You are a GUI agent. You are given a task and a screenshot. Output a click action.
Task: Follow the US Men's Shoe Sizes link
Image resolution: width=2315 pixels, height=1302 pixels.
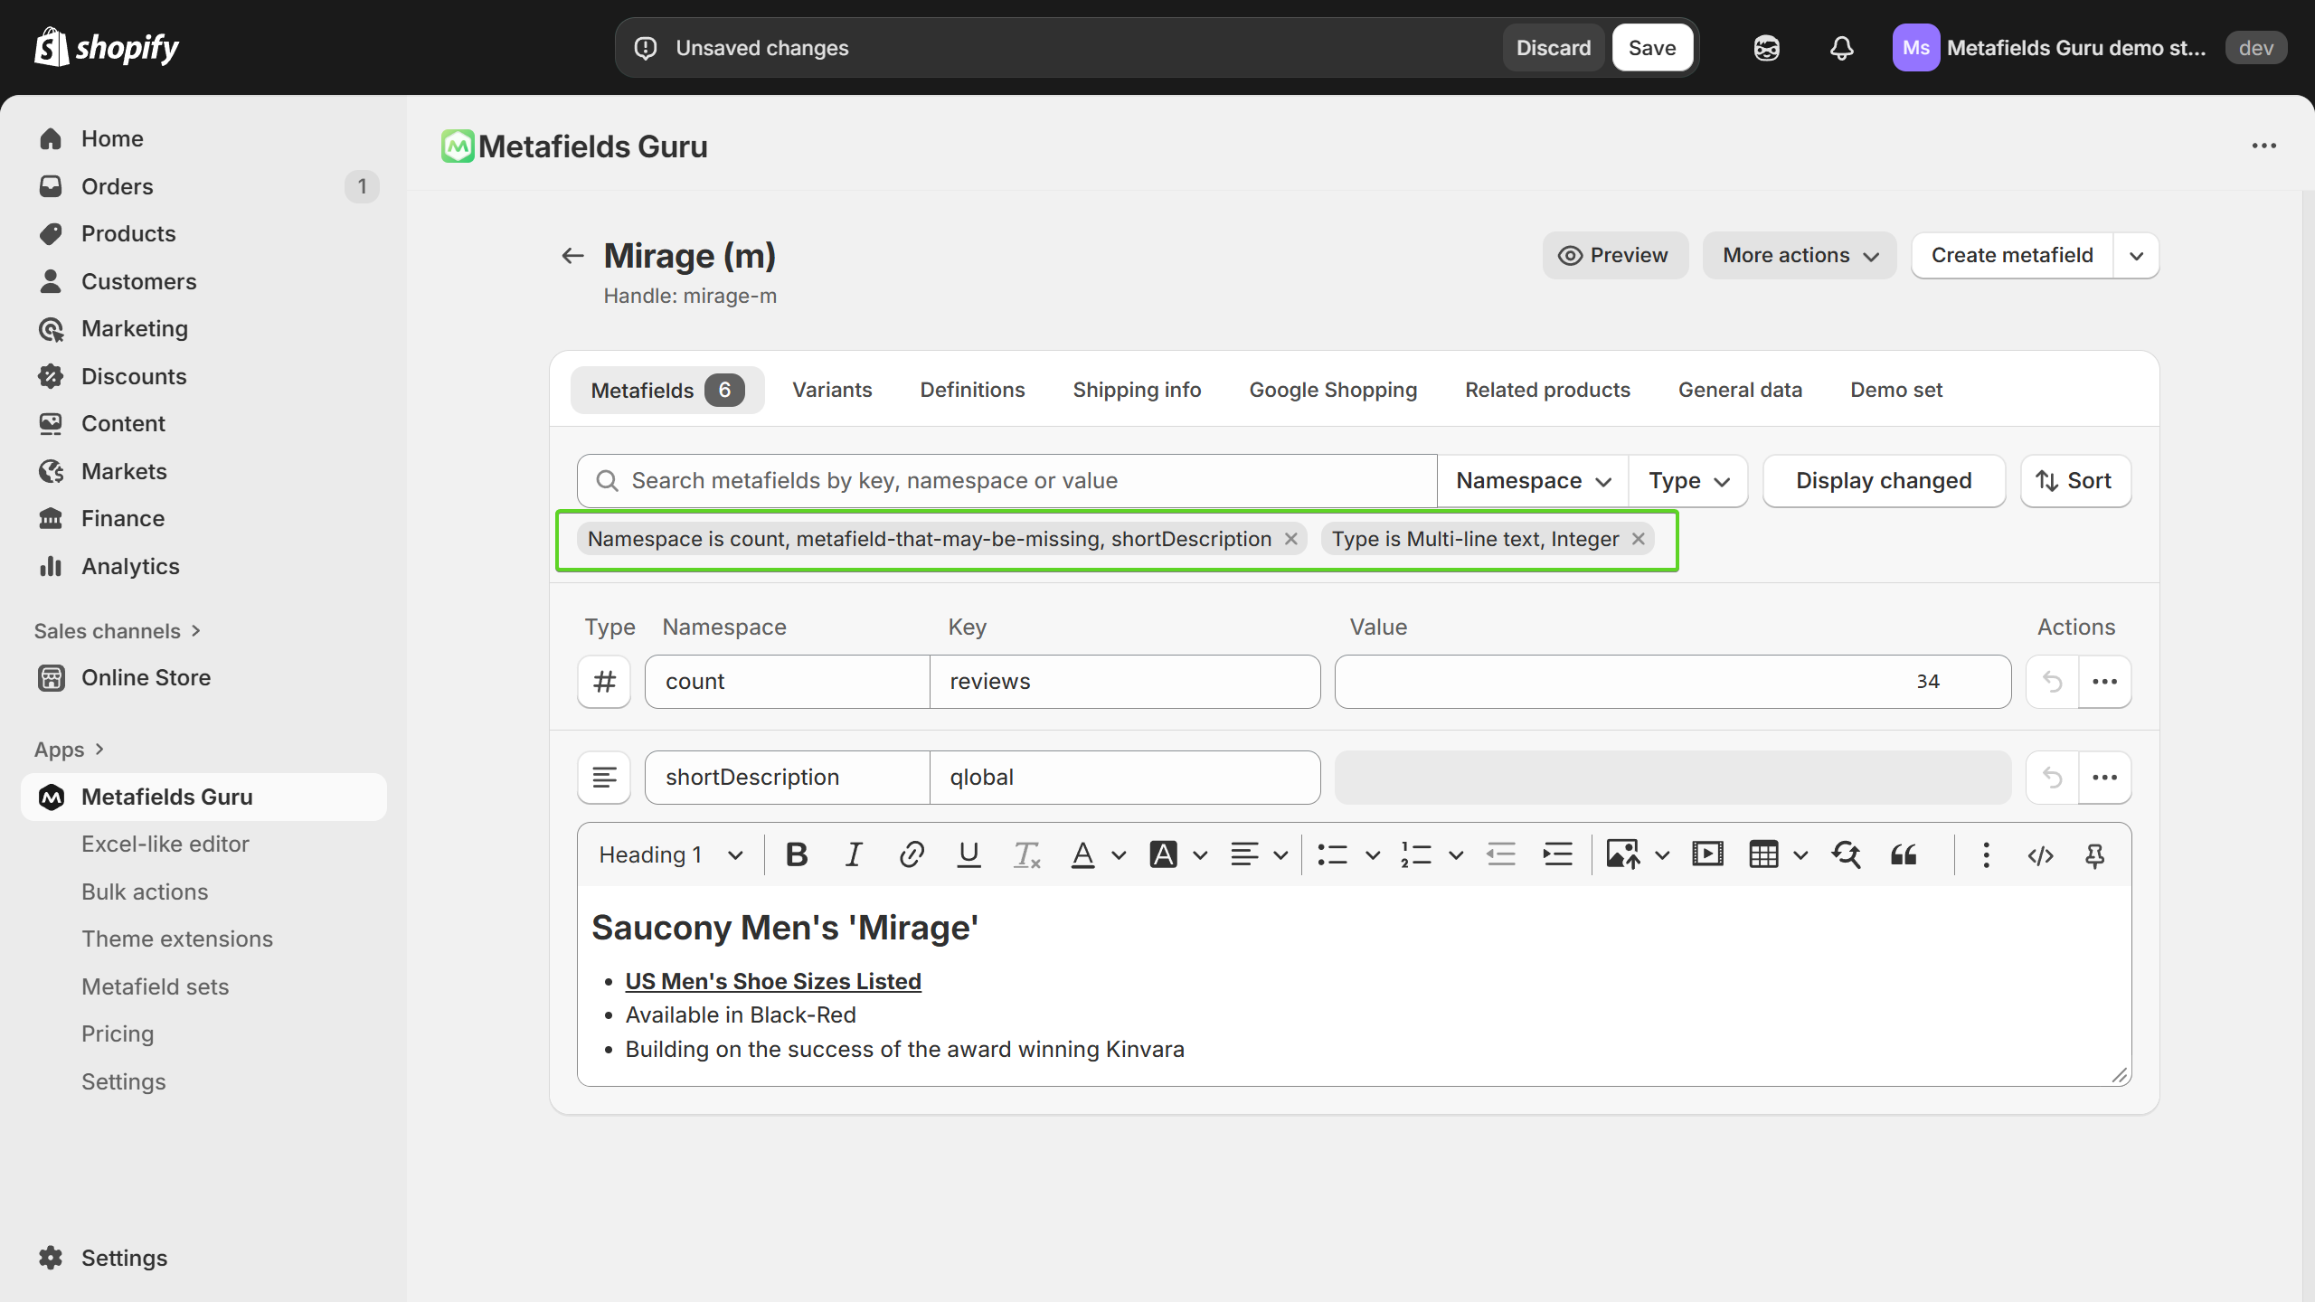pos(772,981)
